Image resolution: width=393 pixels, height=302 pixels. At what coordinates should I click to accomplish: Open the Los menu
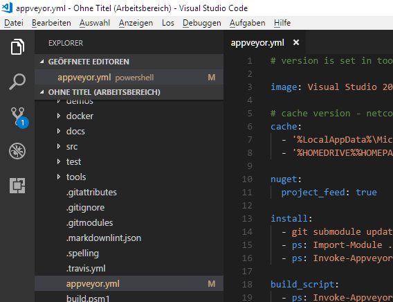pos(168,23)
